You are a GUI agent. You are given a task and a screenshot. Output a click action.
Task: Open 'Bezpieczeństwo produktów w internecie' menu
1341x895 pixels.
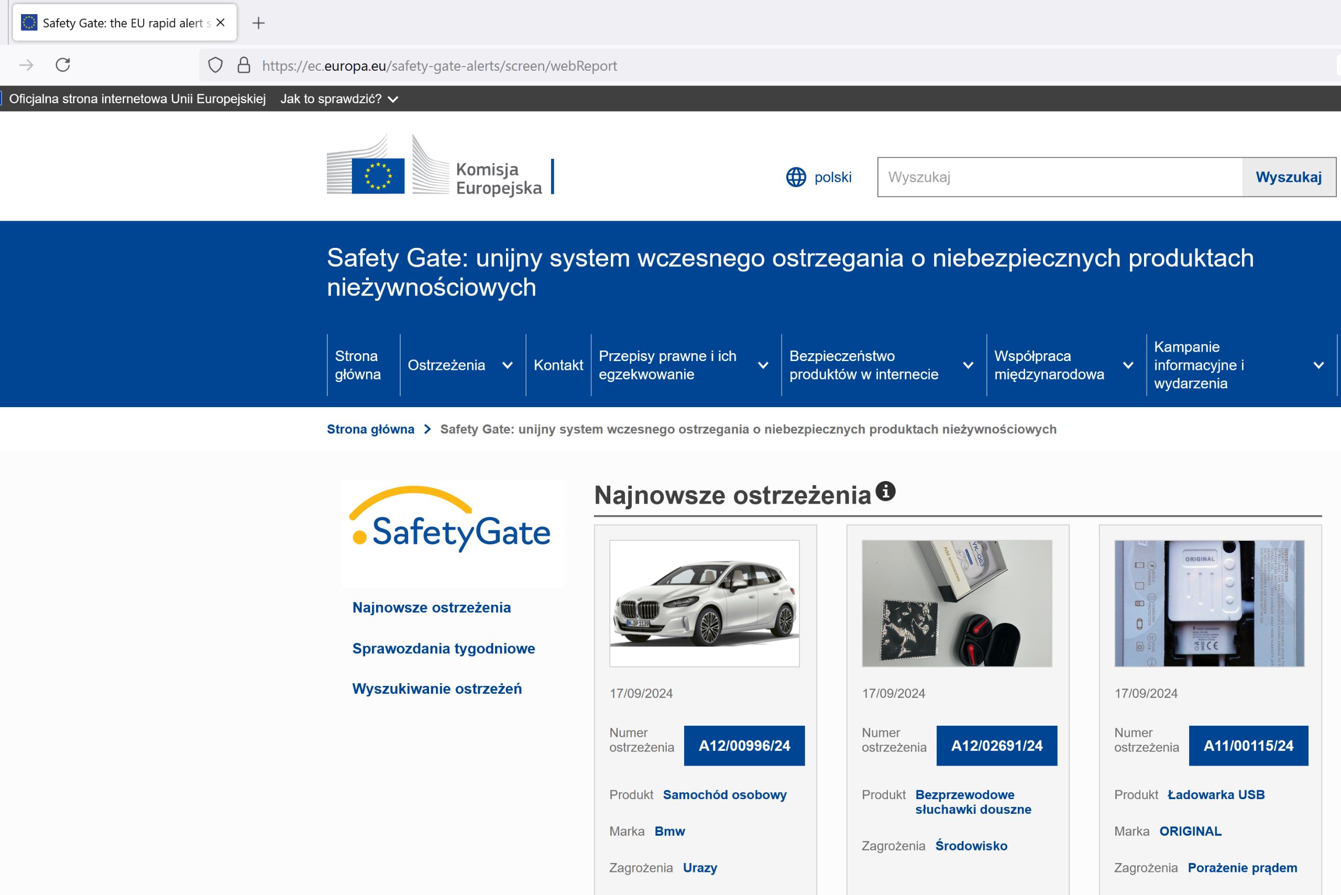[864, 365]
